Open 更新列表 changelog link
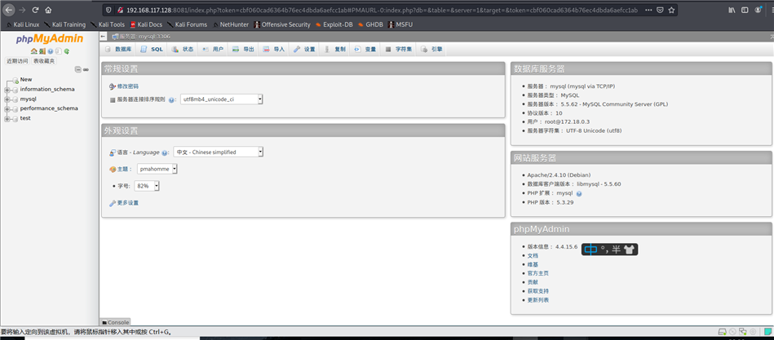 [538, 300]
